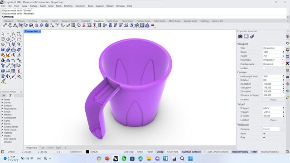Viewport: 290px width, 163px height.
Task: Toggle the Points selection filter checkbox
Action: point(2,100)
